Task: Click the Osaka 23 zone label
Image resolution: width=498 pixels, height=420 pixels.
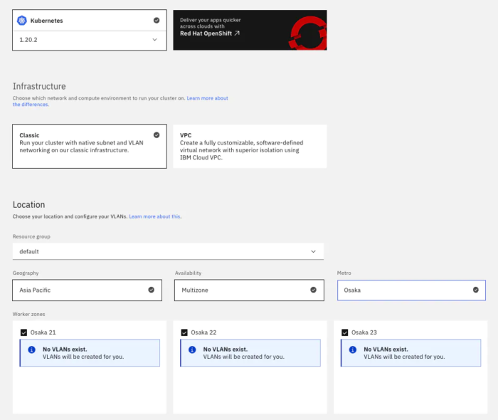Action: click(x=364, y=332)
